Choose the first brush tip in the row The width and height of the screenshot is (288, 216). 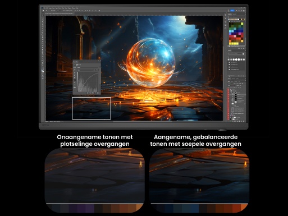coord(228,59)
